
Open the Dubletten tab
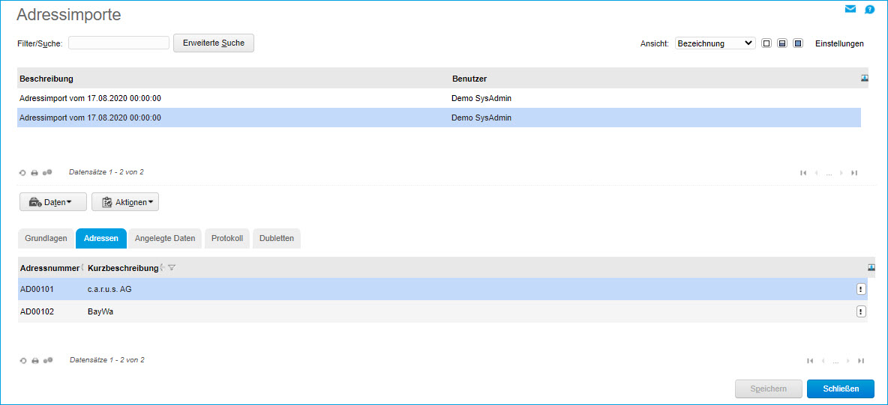(276, 239)
